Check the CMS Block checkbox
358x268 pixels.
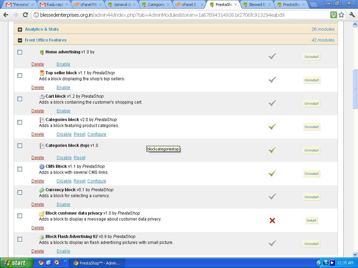coord(20,169)
